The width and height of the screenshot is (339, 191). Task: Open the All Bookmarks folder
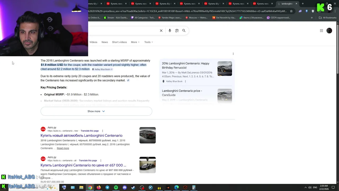(x=328, y=18)
